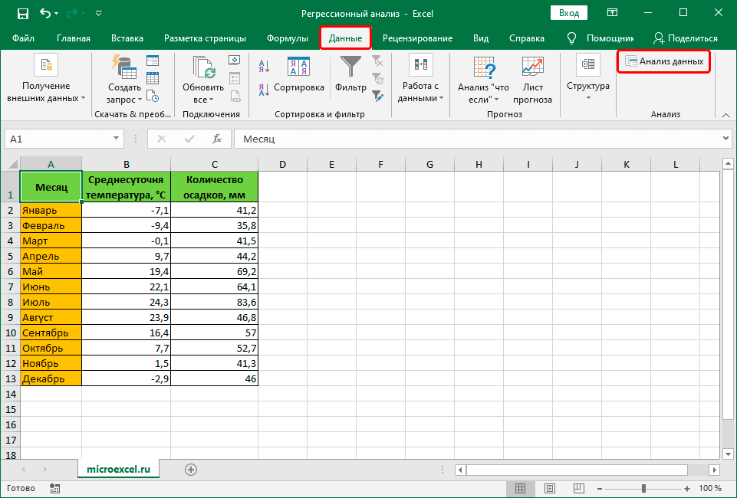Click the formula bar showing Месяц

coord(479,139)
